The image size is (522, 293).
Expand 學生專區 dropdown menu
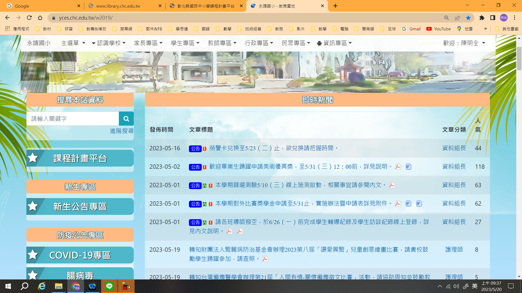[185, 43]
